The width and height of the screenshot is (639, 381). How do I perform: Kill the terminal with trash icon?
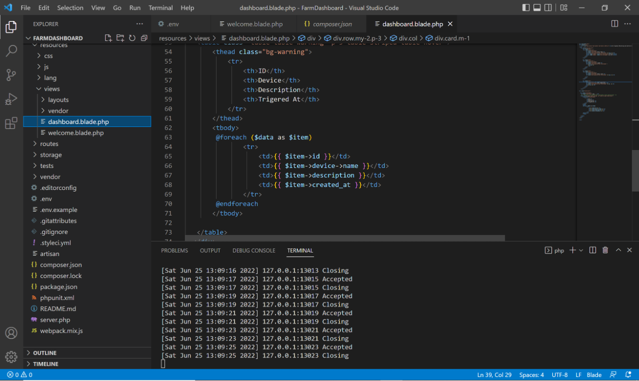click(605, 250)
